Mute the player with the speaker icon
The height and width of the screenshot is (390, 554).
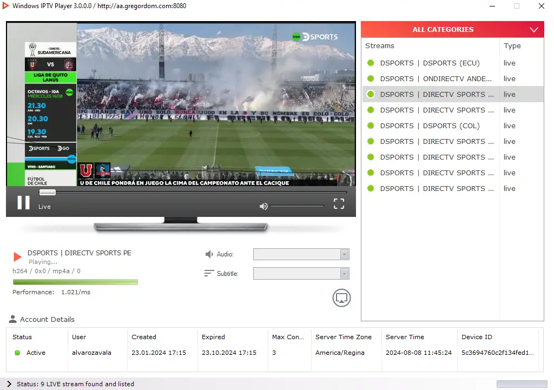(263, 206)
